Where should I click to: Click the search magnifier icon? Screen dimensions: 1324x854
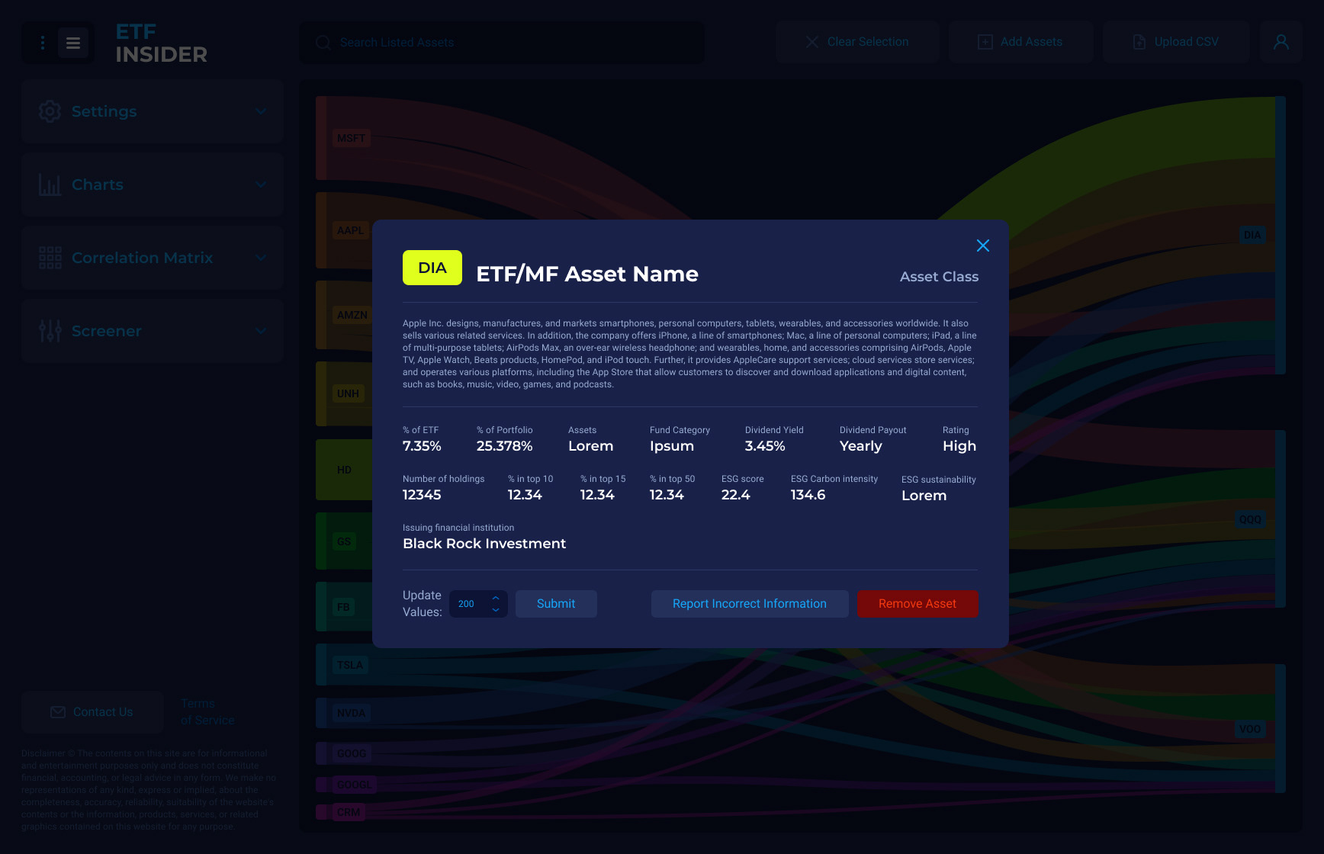tap(323, 43)
